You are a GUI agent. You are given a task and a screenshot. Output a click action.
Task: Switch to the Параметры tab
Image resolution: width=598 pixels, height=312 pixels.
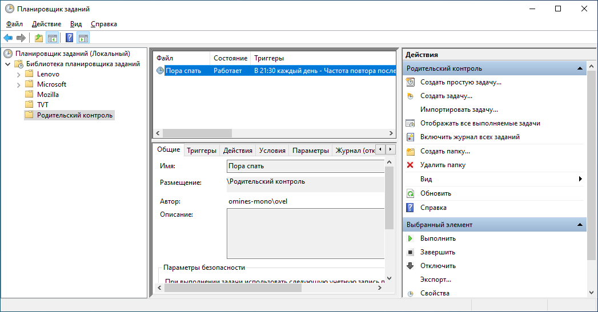pos(311,151)
